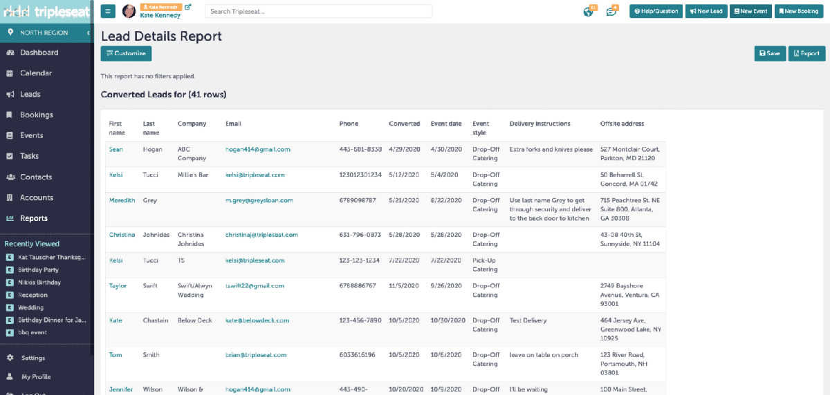Image resolution: width=830 pixels, height=395 pixels.
Task: Open the globe notifications icon
Action: (589, 12)
